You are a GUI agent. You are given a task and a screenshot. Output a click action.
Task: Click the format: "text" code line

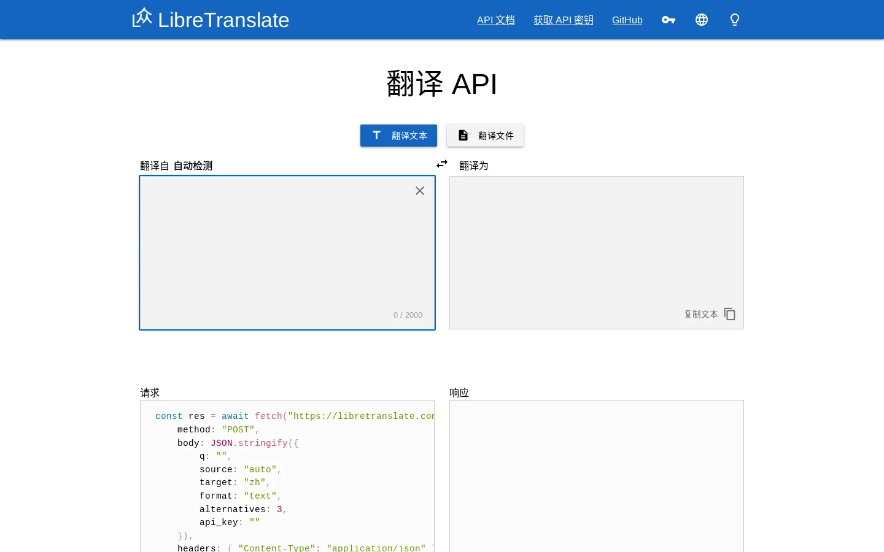click(x=241, y=496)
